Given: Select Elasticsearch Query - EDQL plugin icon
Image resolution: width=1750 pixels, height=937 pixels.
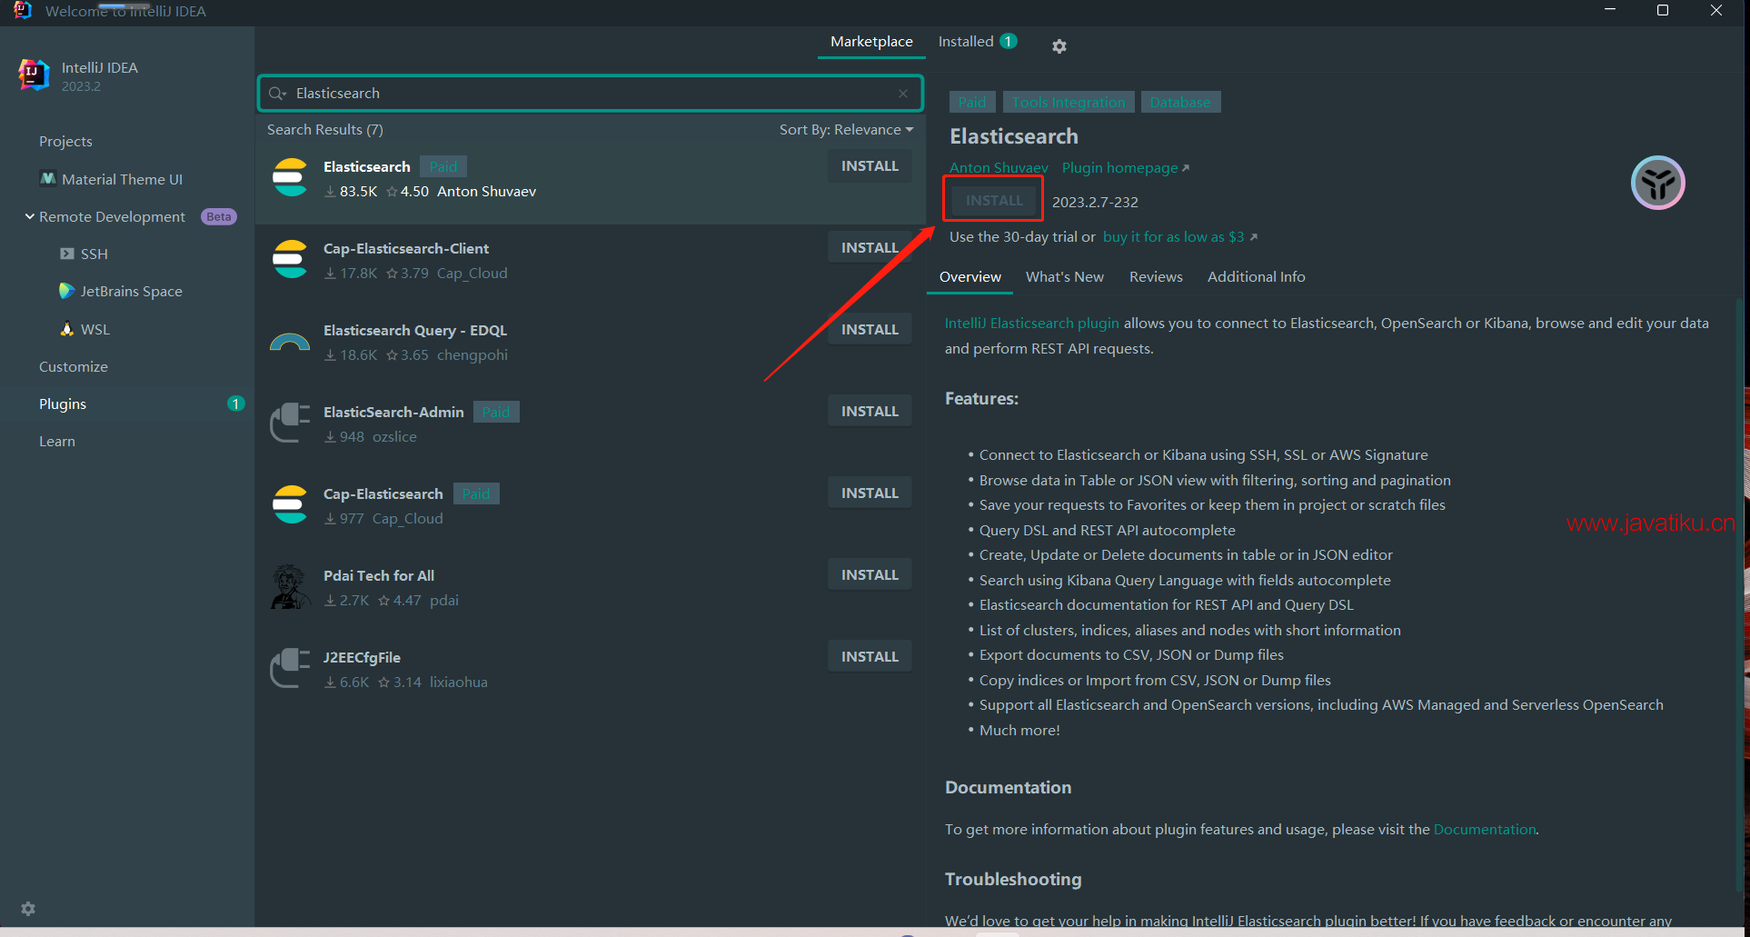Looking at the screenshot, I should (x=291, y=341).
